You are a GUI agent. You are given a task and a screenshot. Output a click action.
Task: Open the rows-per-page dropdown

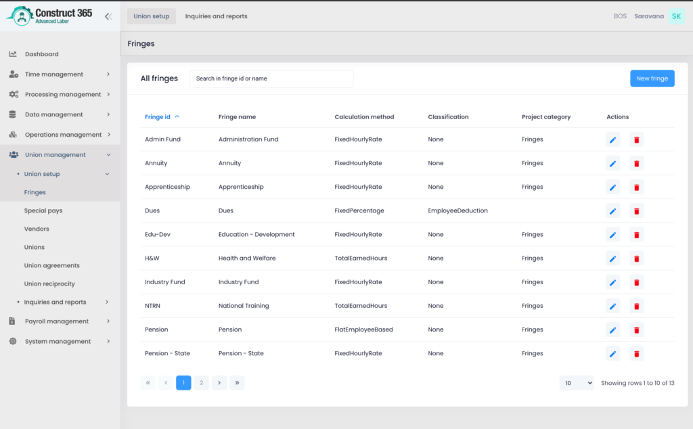576,383
